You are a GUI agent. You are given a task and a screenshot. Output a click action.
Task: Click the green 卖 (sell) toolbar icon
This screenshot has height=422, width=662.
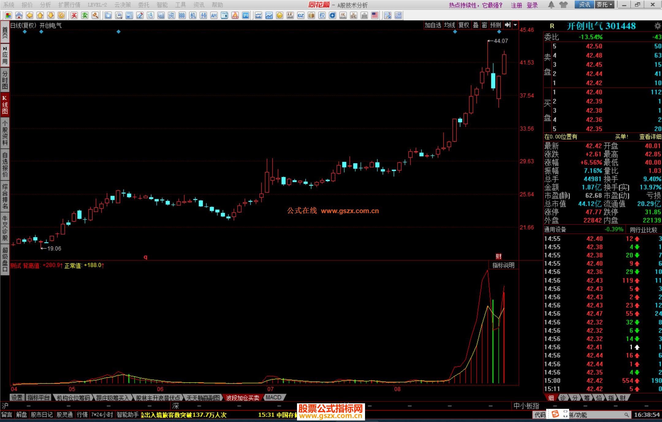[x=85, y=15]
